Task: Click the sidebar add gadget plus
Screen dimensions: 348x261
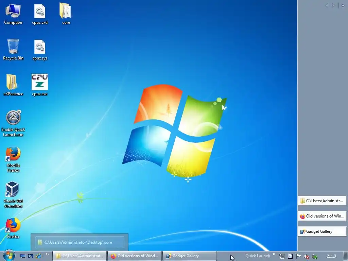Action: 343,5
